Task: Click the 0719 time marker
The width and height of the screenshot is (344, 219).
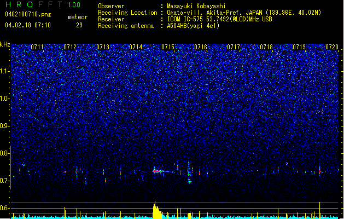Action: (299, 47)
